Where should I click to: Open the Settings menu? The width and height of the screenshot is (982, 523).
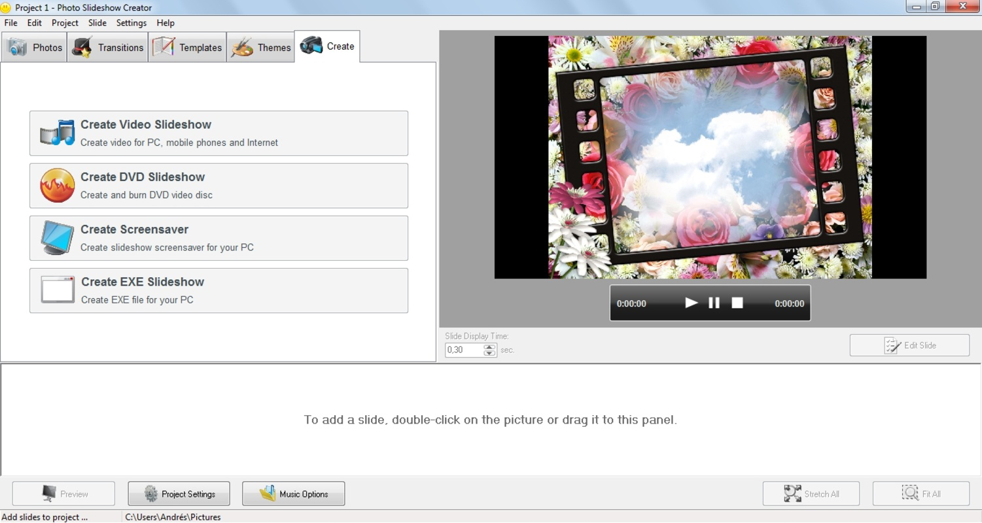tap(132, 23)
